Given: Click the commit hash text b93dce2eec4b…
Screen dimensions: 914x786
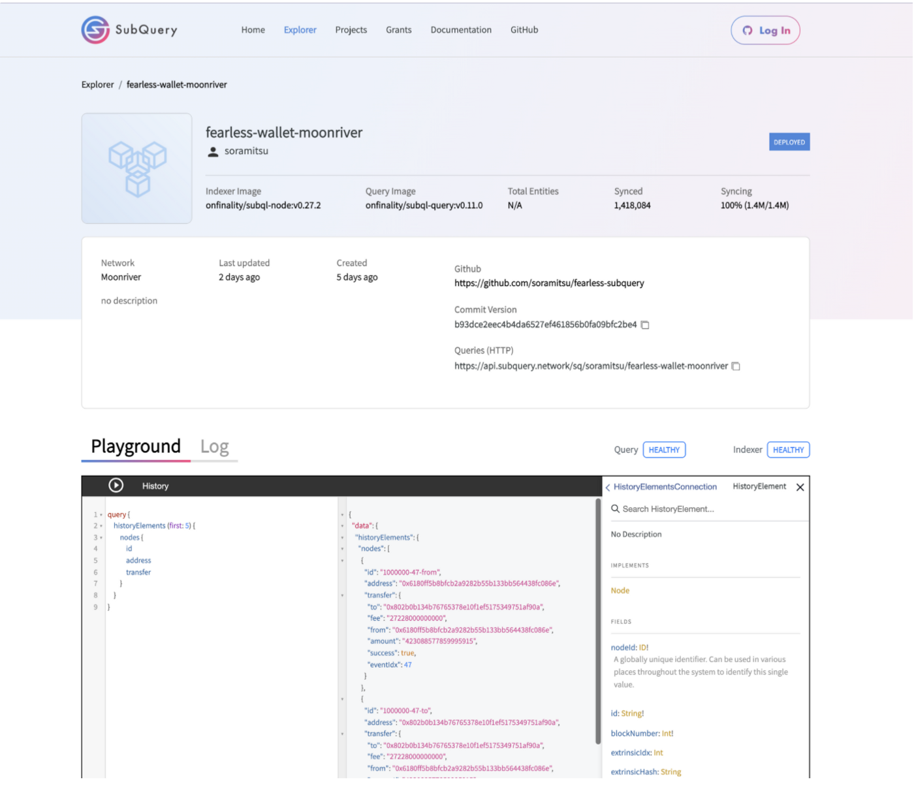Looking at the screenshot, I should [545, 324].
